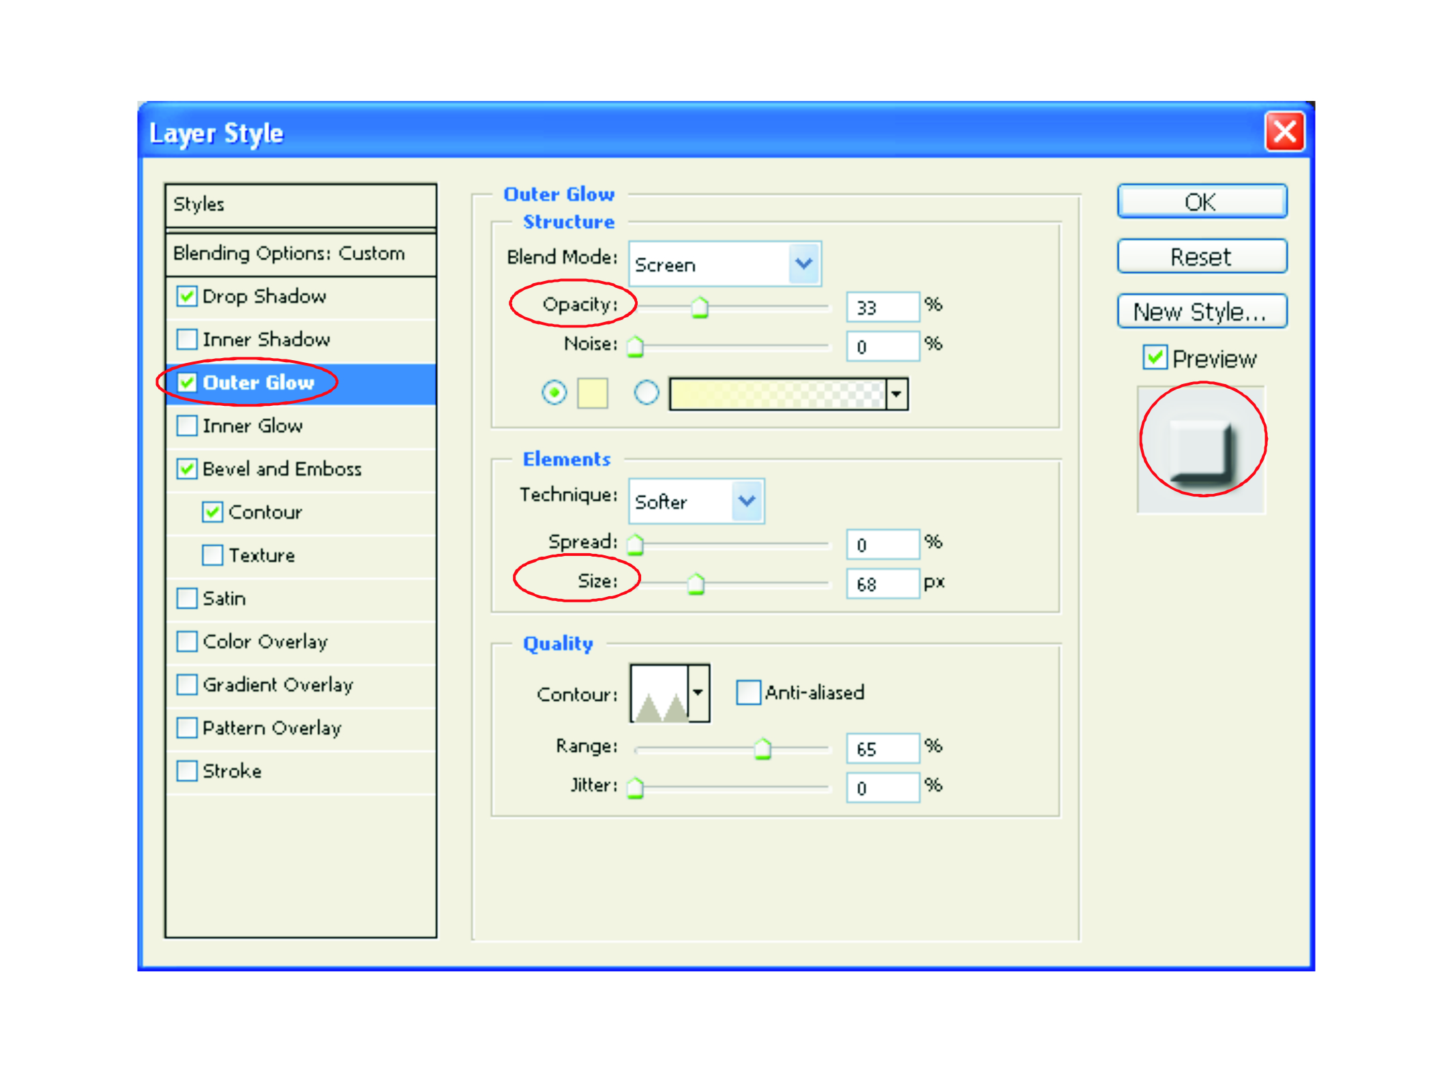
Task: Open the Bevel and Emboss settings
Action: 282,469
